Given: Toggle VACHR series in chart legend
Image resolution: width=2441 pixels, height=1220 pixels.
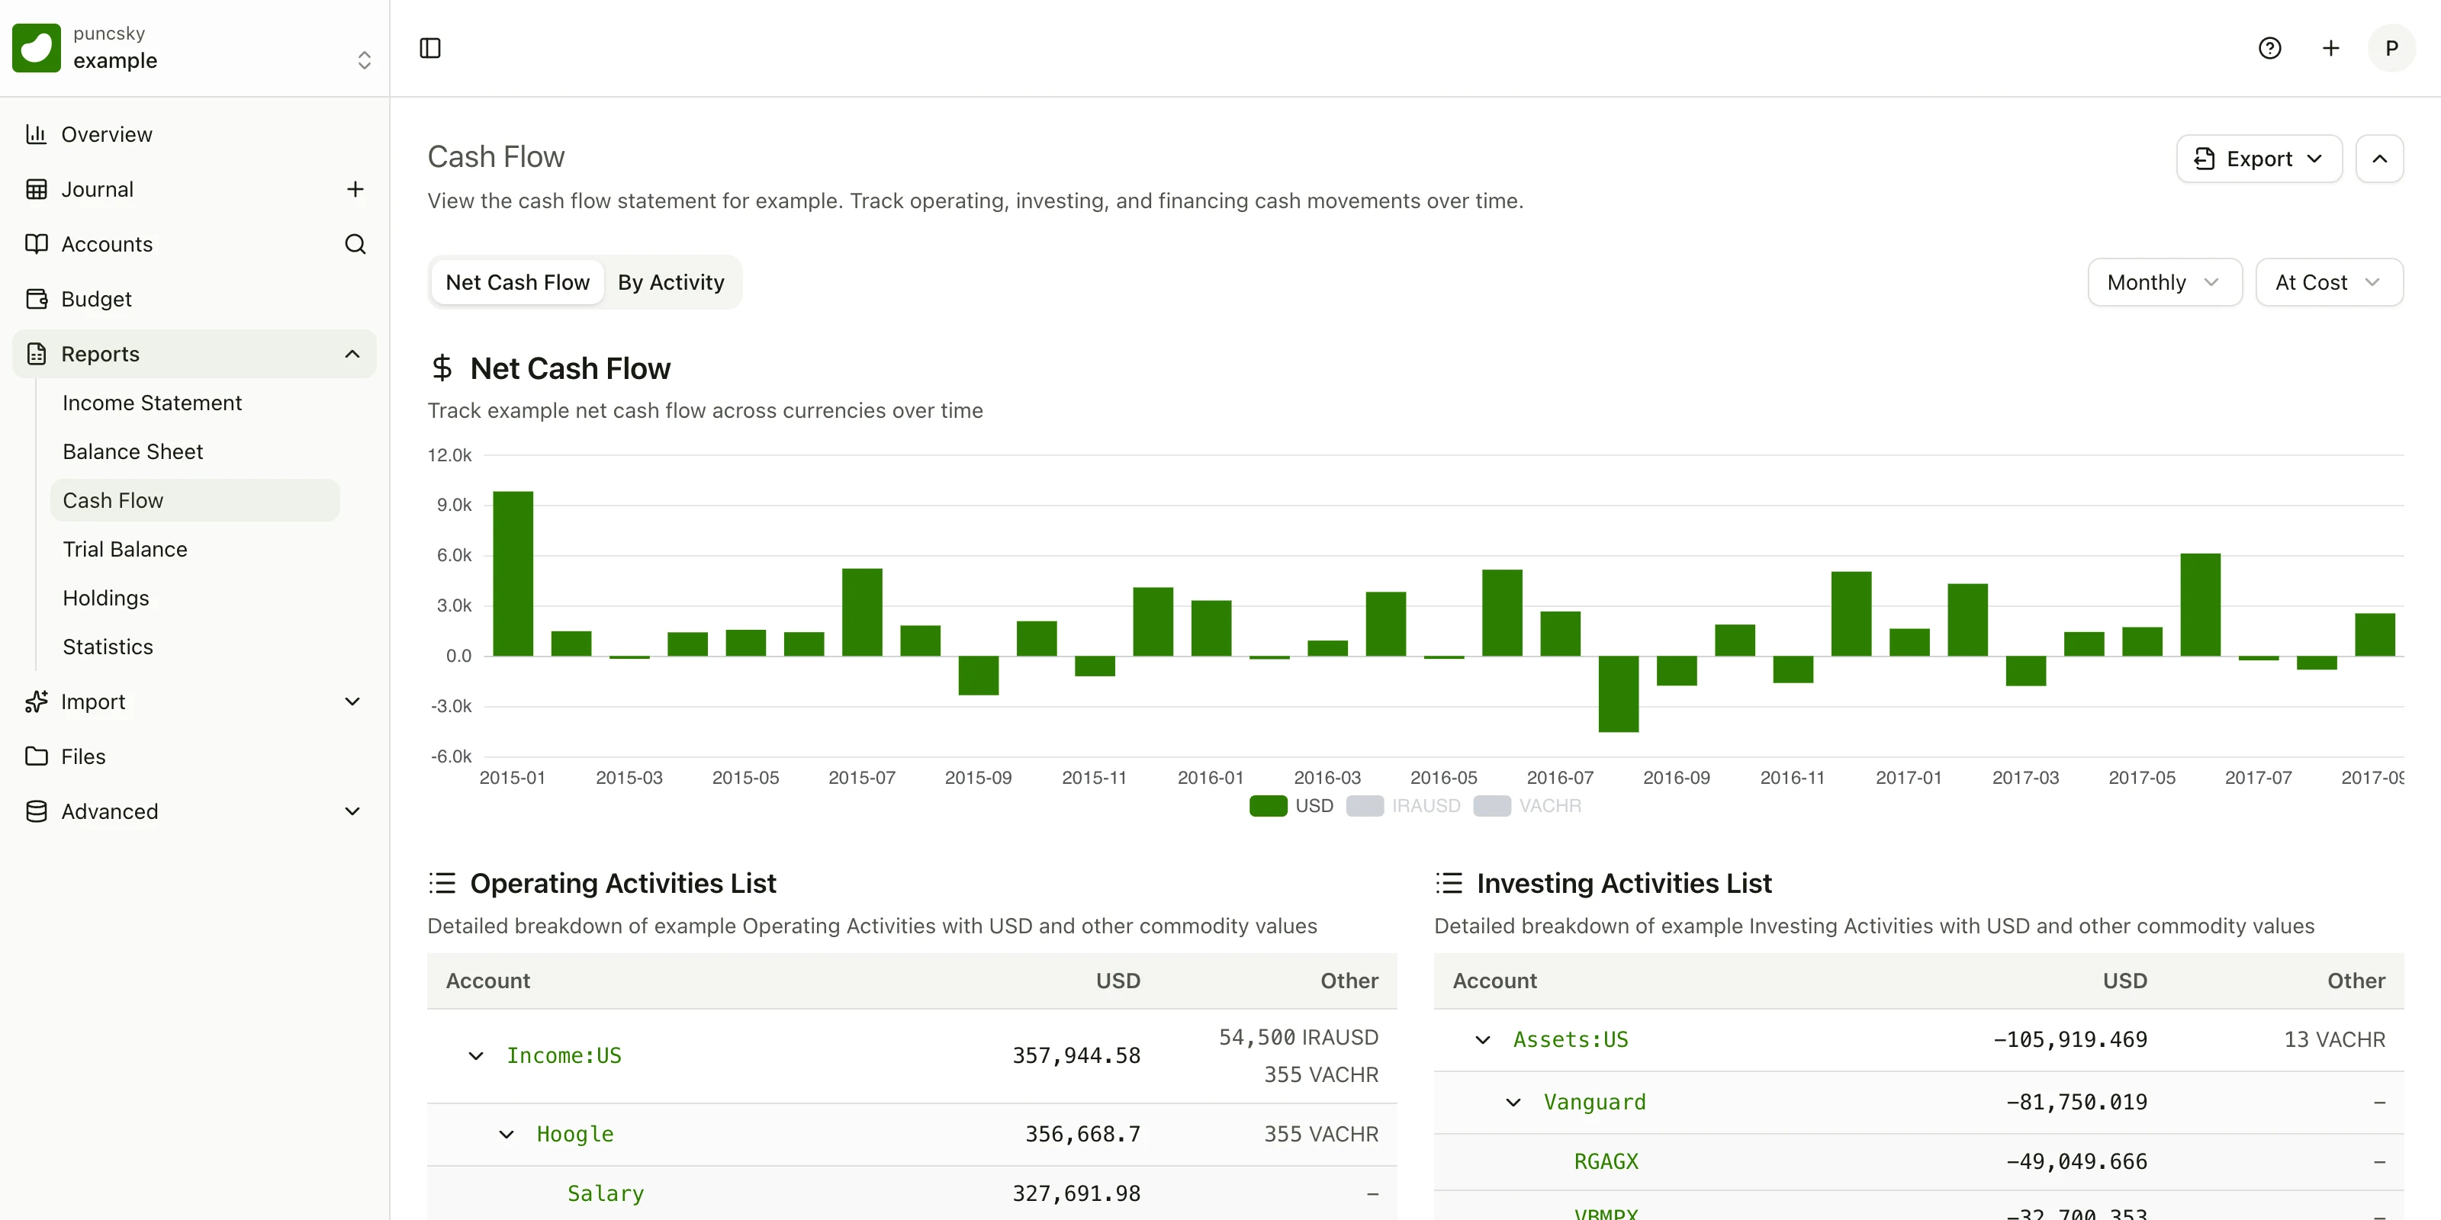Looking at the screenshot, I should [1527, 806].
